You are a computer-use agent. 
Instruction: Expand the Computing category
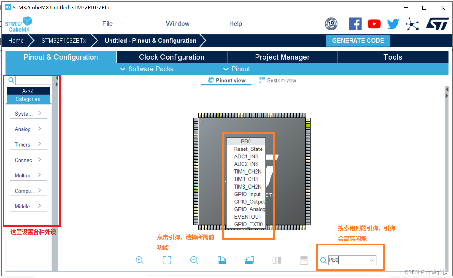point(28,191)
